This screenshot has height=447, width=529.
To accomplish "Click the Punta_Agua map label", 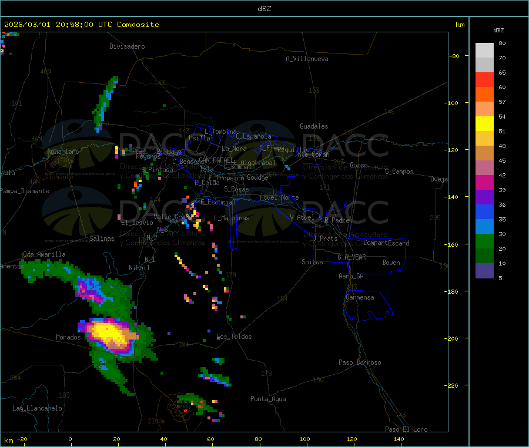I will [x=268, y=399].
